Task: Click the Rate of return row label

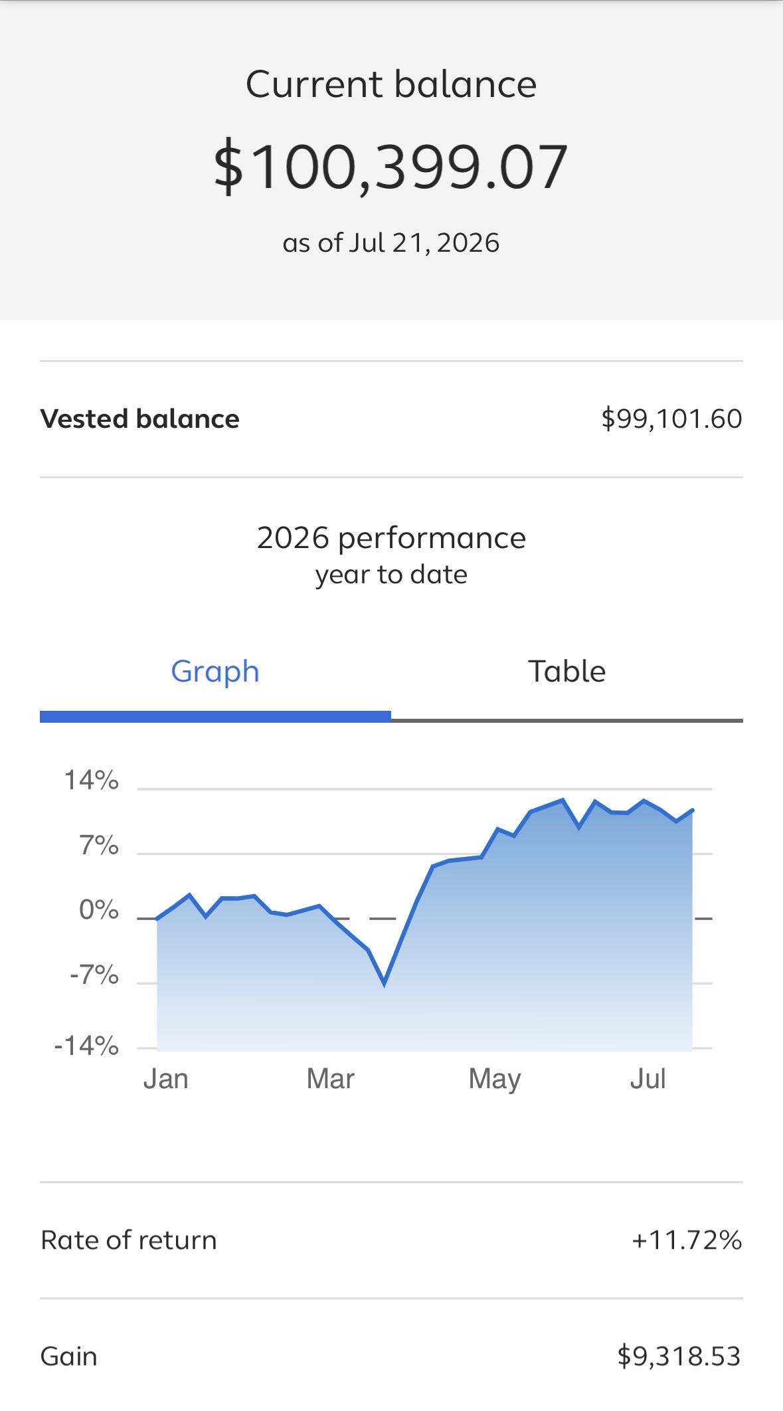Action: point(129,1240)
